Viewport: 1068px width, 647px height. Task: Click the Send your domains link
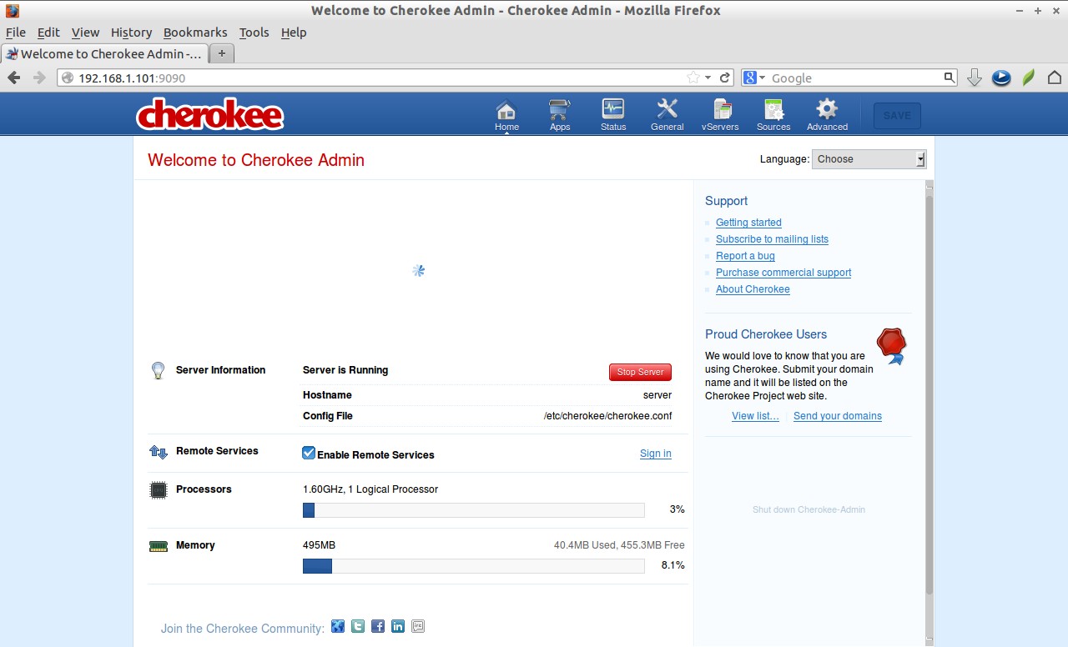point(838,416)
